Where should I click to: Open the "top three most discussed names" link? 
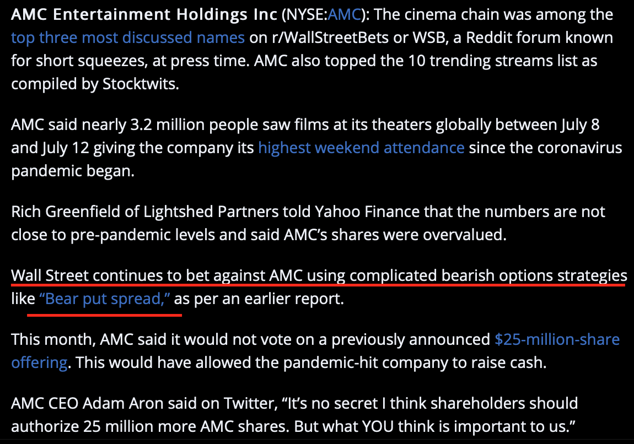128,37
